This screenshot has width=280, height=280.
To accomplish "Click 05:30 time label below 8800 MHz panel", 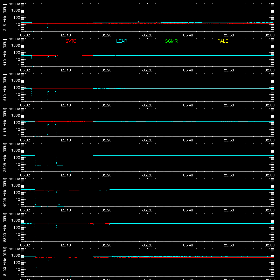I will tap(147, 245).
